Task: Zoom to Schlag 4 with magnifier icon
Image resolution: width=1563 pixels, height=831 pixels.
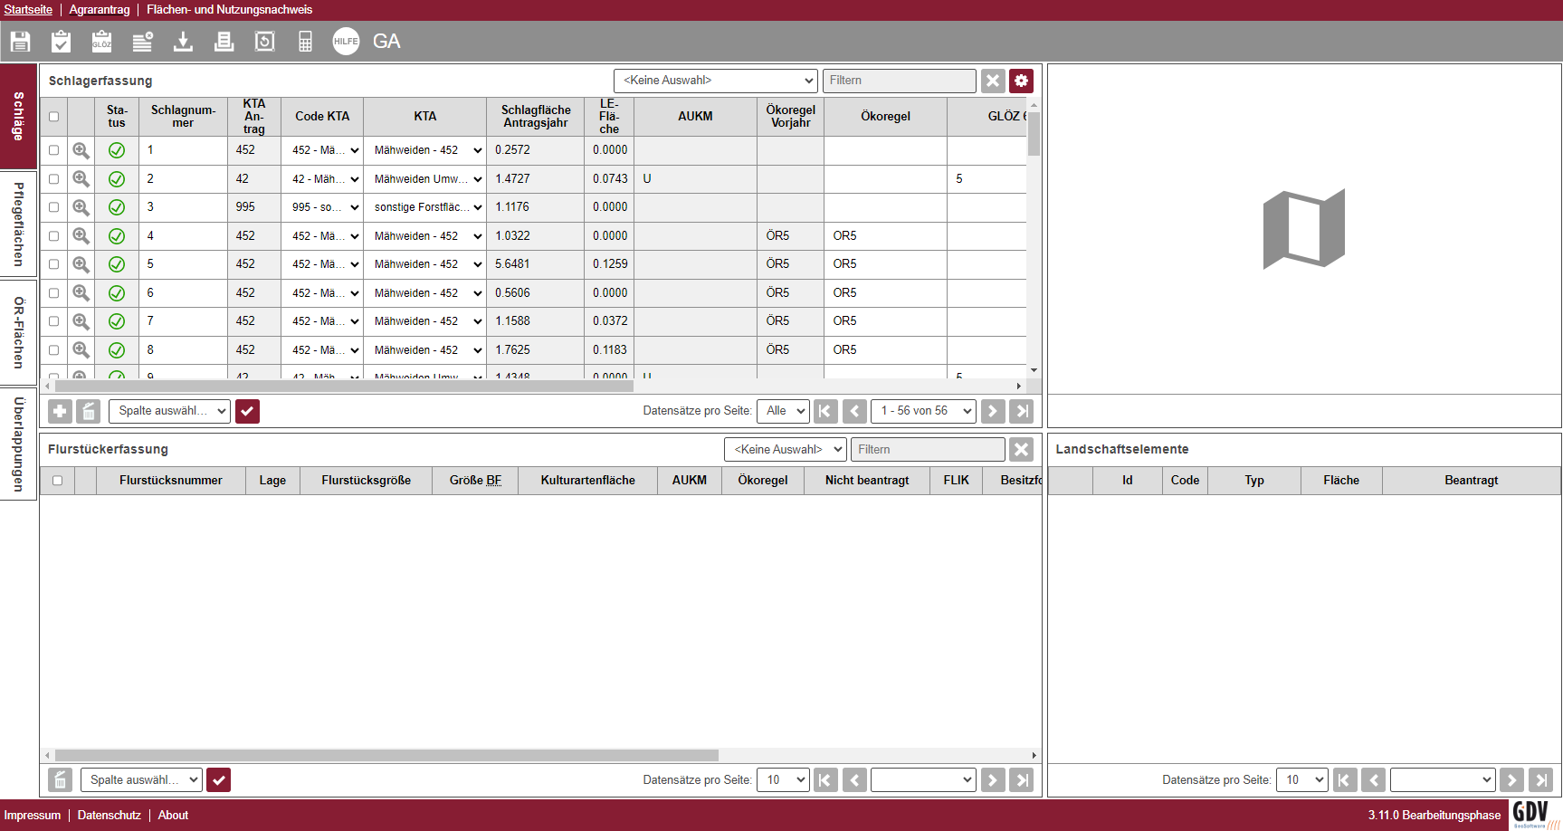Action: click(x=81, y=236)
